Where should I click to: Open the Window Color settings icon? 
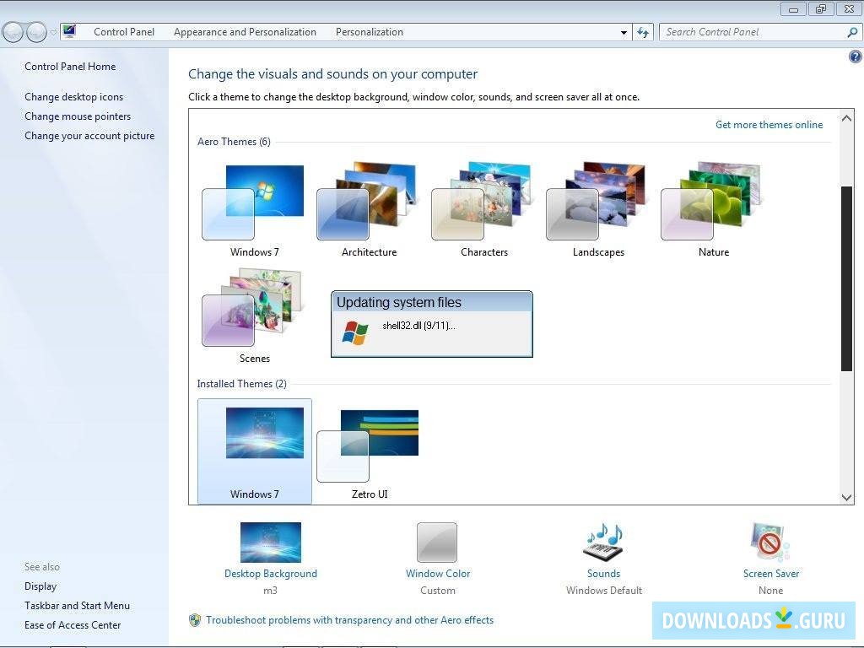(437, 543)
